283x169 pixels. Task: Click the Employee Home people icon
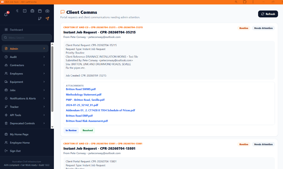[x=6, y=142]
